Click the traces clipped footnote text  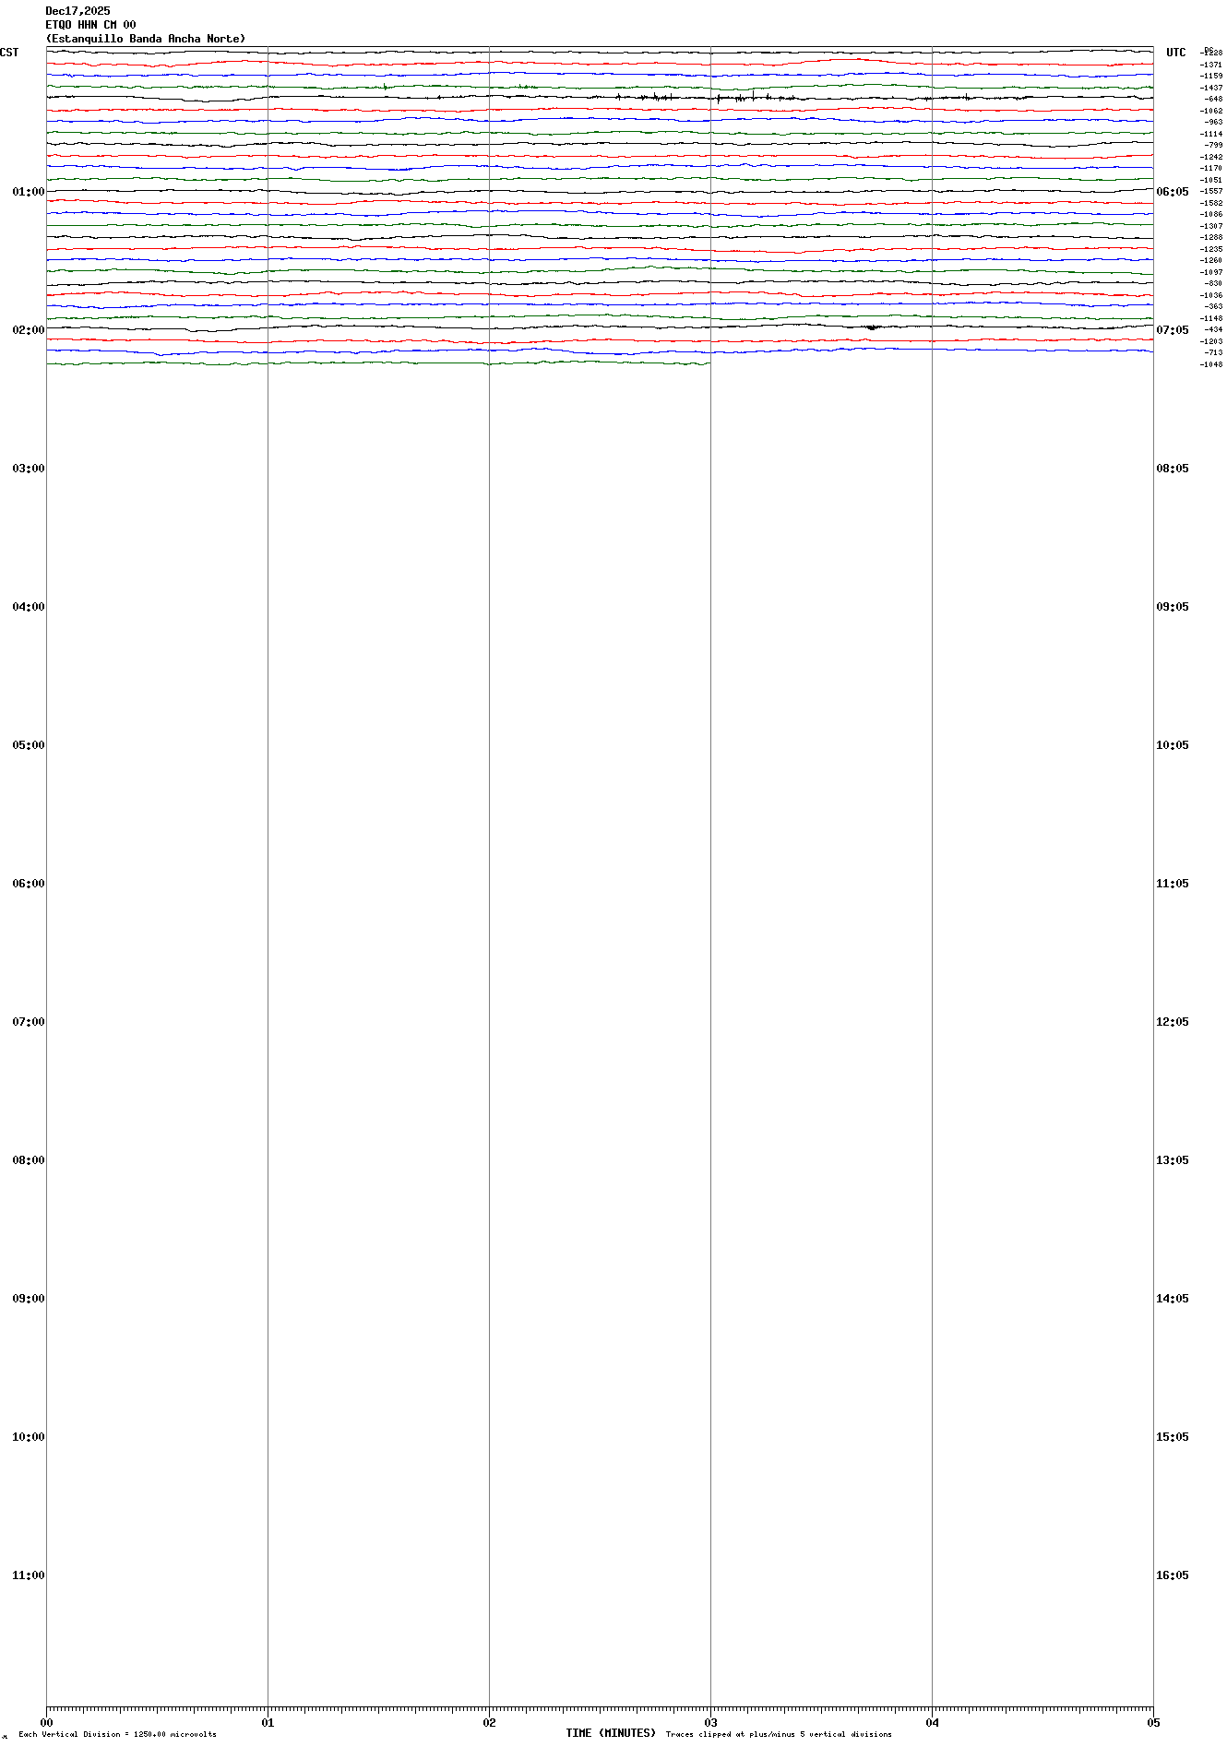point(779,1734)
